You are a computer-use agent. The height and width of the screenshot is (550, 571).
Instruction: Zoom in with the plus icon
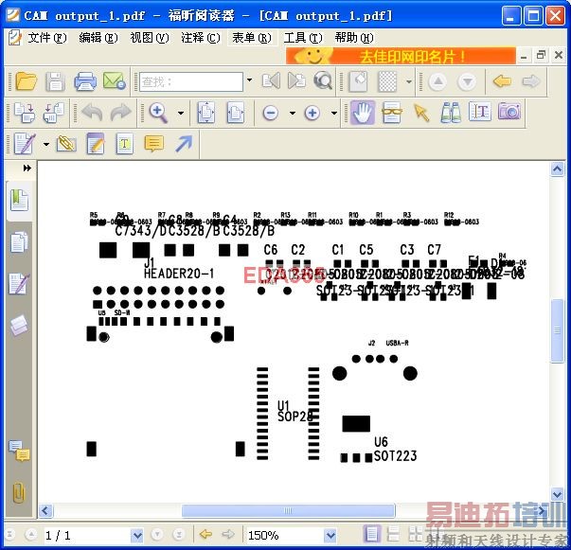click(x=312, y=113)
